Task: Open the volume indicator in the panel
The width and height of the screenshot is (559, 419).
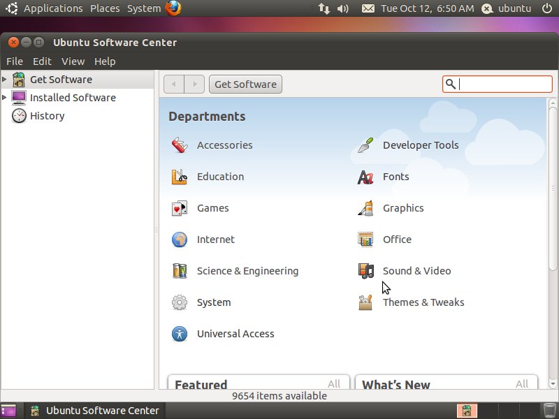Action: [x=342, y=8]
